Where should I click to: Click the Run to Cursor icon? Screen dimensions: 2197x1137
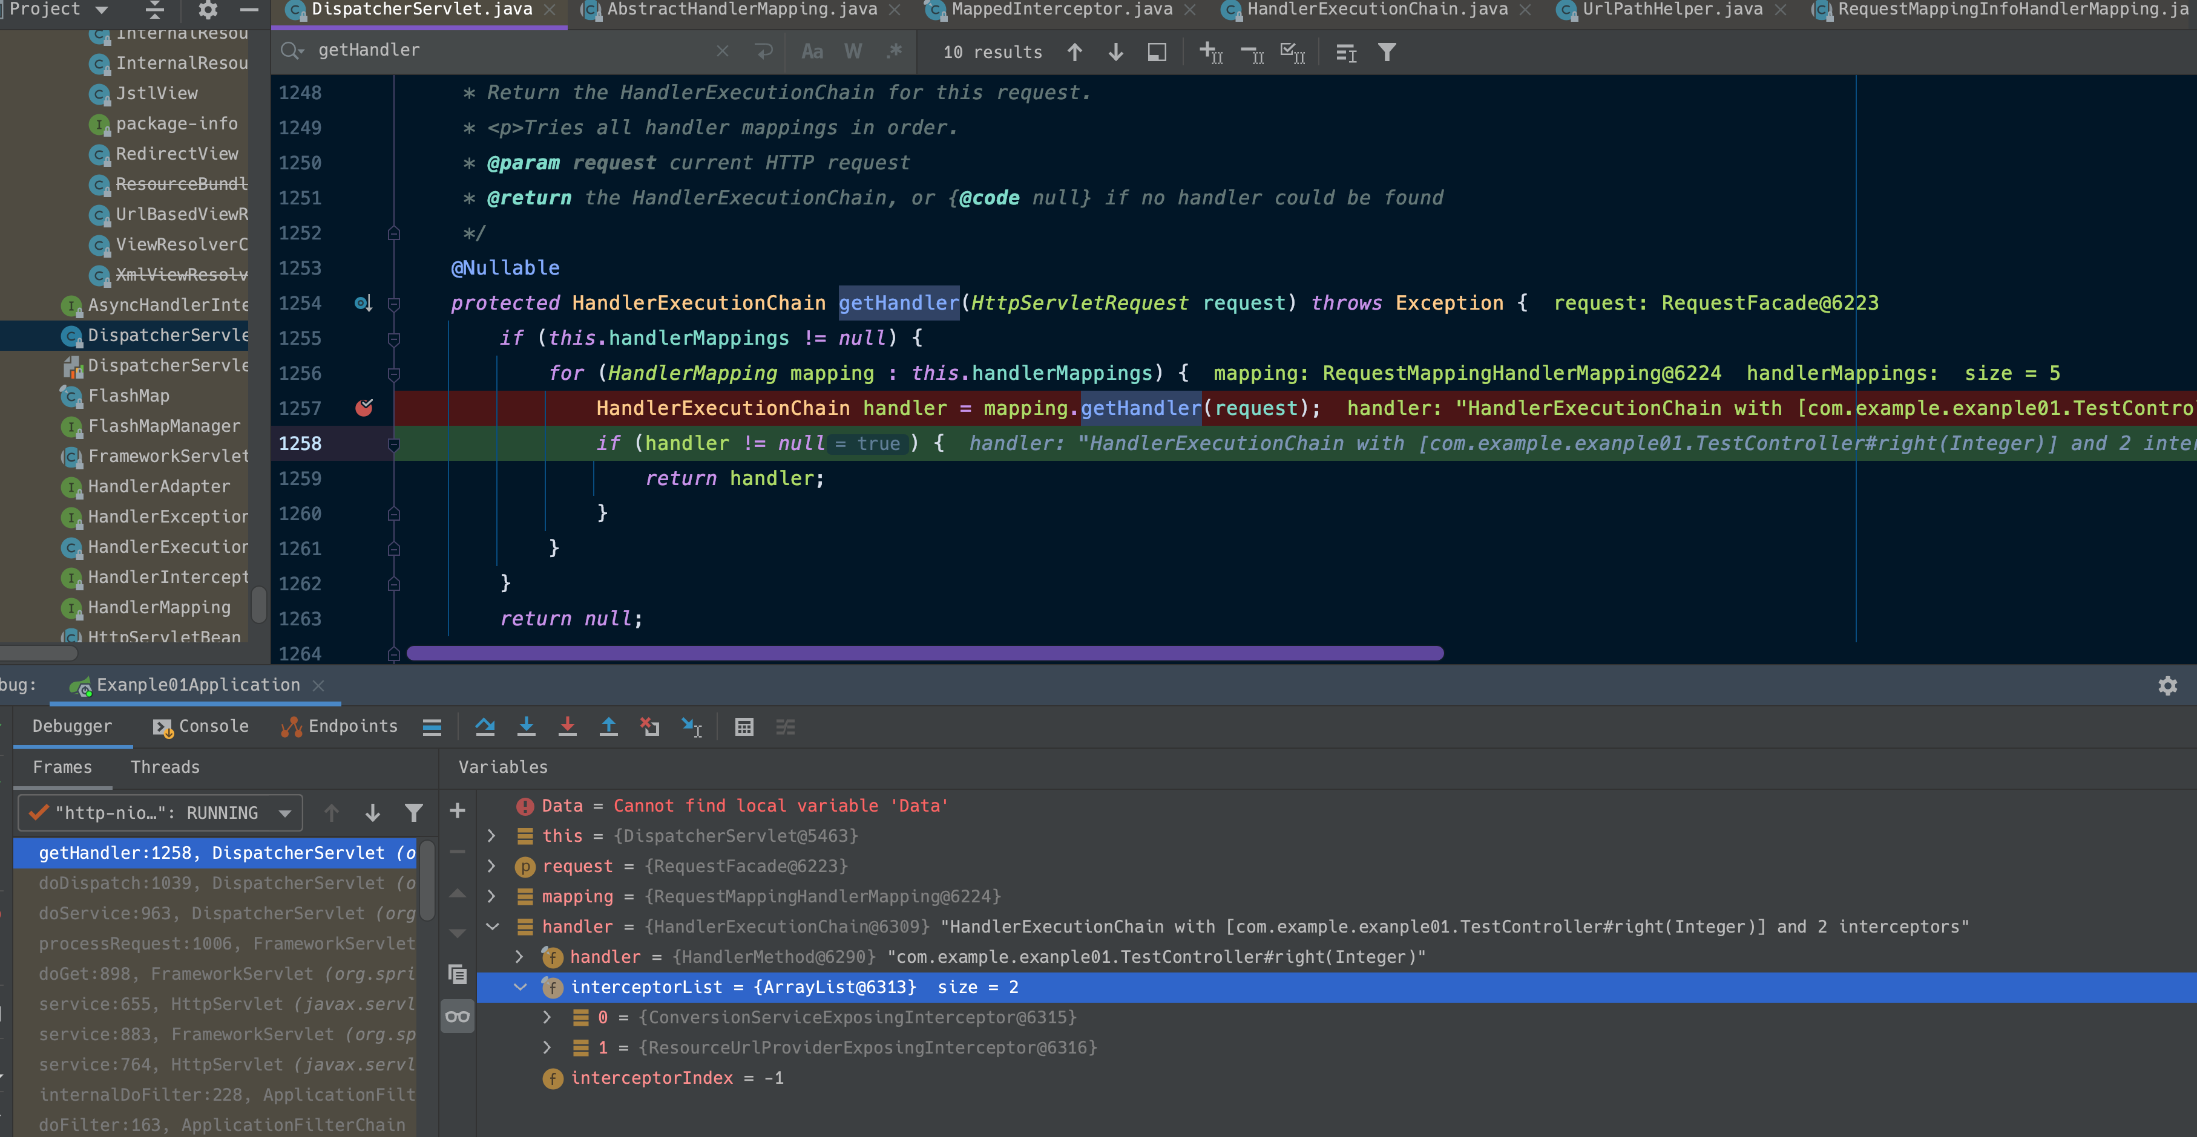[691, 727]
